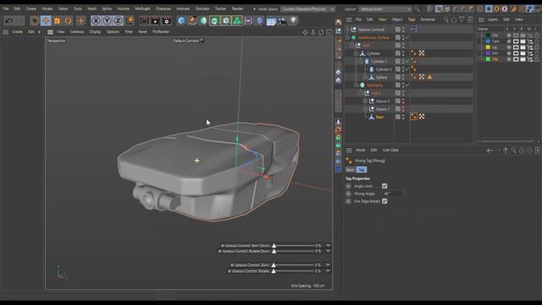This screenshot has height=305, width=542.
Task: Click the Undo arrow in the toolbar
Action: pos(9,20)
